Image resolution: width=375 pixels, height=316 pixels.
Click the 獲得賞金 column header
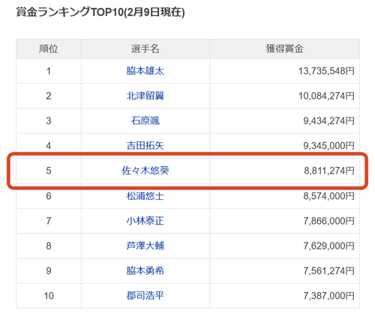pyautogui.click(x=284, y=49)
